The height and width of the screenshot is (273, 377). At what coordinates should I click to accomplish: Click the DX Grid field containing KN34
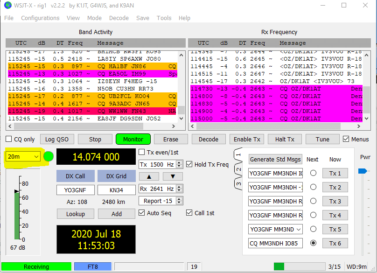[117, 190]
